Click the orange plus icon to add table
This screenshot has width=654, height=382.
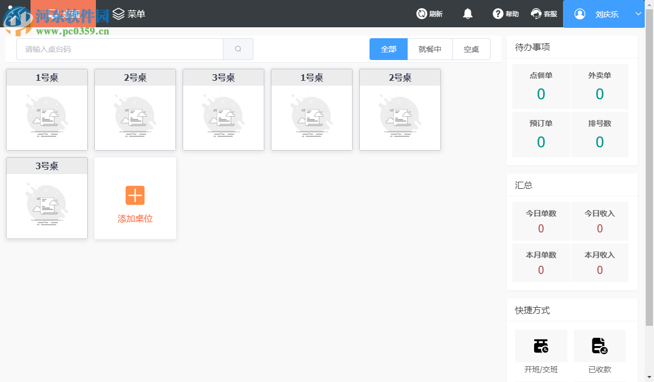tap(135, 195)
